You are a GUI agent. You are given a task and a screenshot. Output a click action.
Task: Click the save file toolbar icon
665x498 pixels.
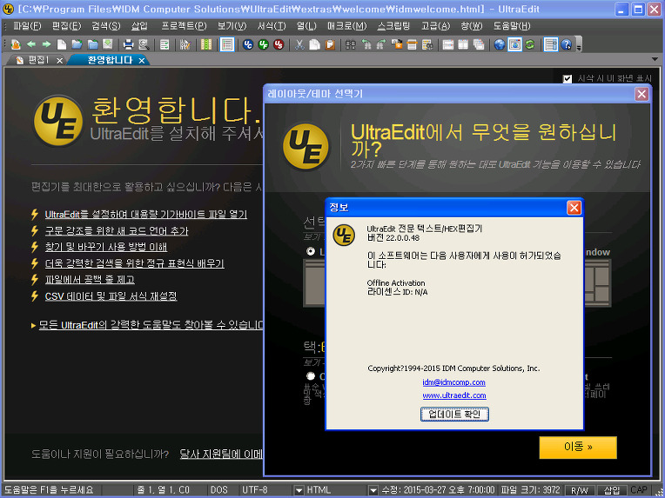pyautogui.click(x=108, y=44)
